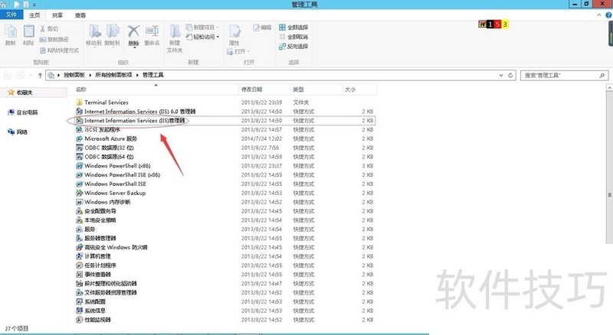613x335 pixels.
Task: Open the recent locations arrow beside navigation buttons
Action: pyautogui.click(x=31, y=76)
